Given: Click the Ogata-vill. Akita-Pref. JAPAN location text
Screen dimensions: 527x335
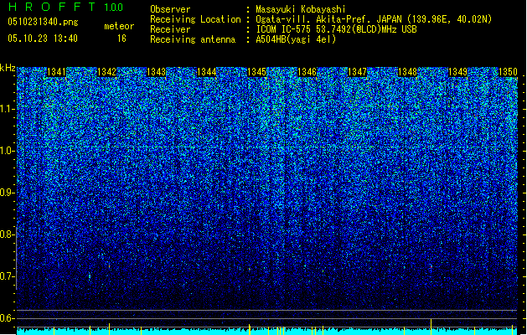Looking at the screenshot, I should (x=374, y=19).
